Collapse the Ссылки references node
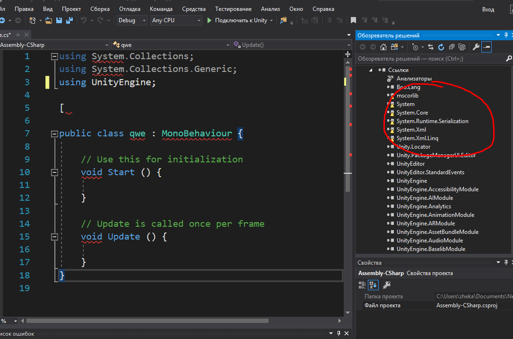The image size is (513, 339). pos(371,70)
